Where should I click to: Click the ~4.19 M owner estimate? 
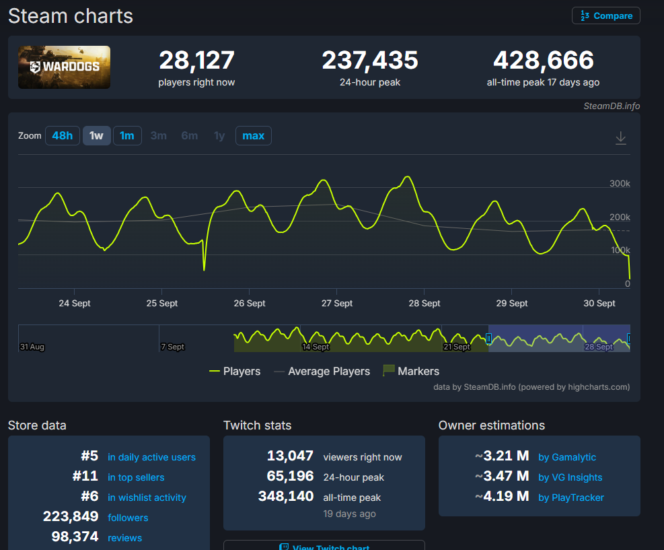pyautogui.click(x=502, y=496)
